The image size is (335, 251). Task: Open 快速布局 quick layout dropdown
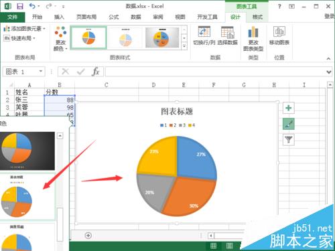click(19, 38)
